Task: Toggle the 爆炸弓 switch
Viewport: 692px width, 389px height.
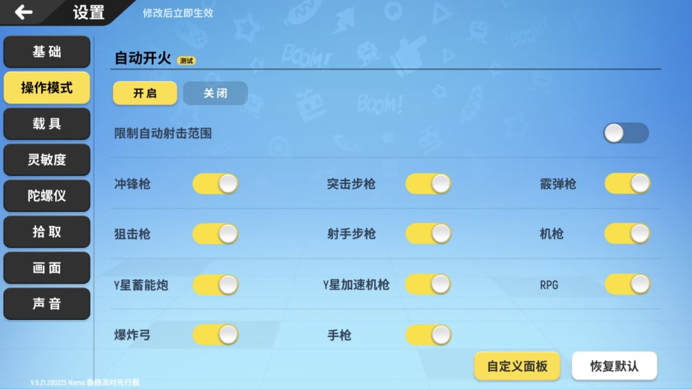Action: (x=215, y=335)
